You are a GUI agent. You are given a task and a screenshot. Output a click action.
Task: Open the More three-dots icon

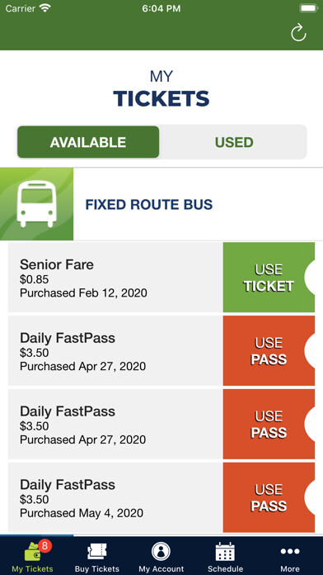point(290,551)
